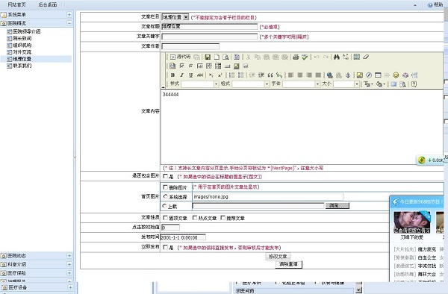Toggle the 是否包含图片 checkbox
448x294 pixels.
click(165, 176)
